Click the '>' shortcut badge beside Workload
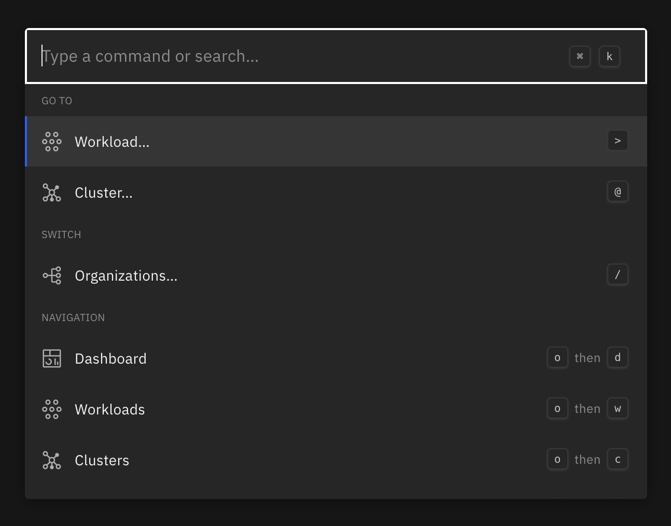671x526 pixels. coord(618,141)
